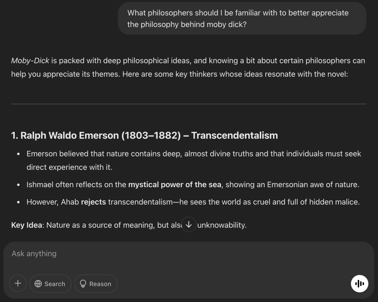Click the lightbulb icon beside Reason

83,284
